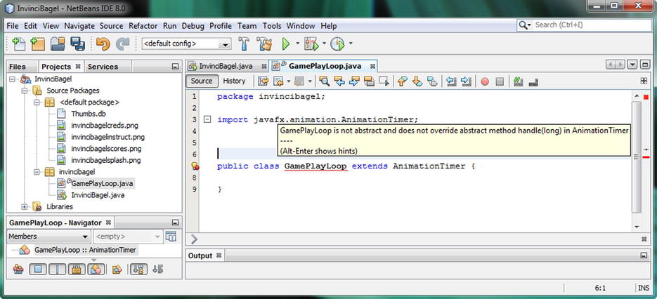This screenshot has width=657, height=299.
Task: Click the red Start Macro Recording icon
Action: pos(485,81)
